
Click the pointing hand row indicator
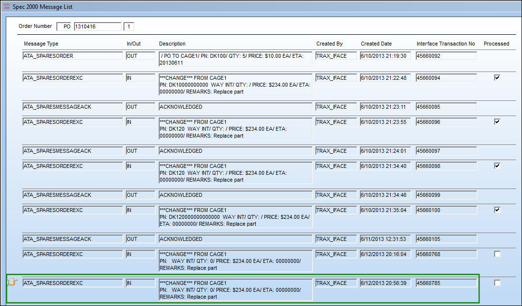point(12,282)
